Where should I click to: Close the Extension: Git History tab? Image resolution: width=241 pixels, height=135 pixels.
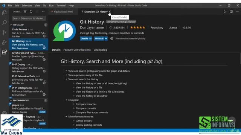(110, 12)
